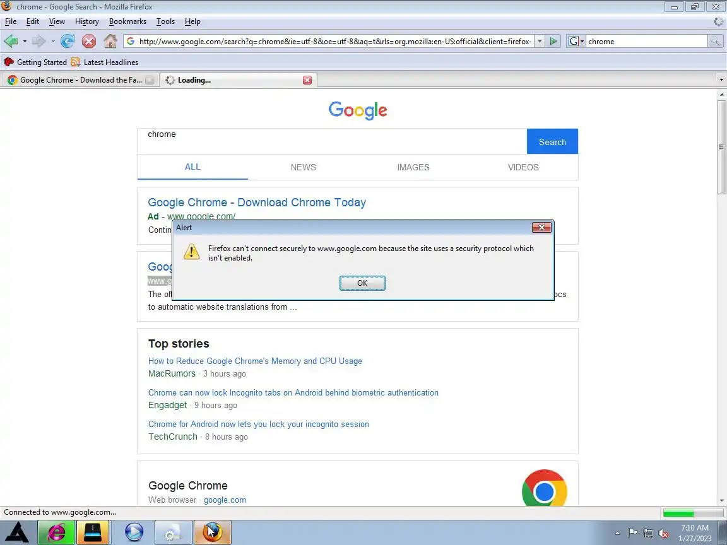Screen dimensions: 727x545
Task: Open the google.com link under Google Chrome
Action: pos(225,500)
